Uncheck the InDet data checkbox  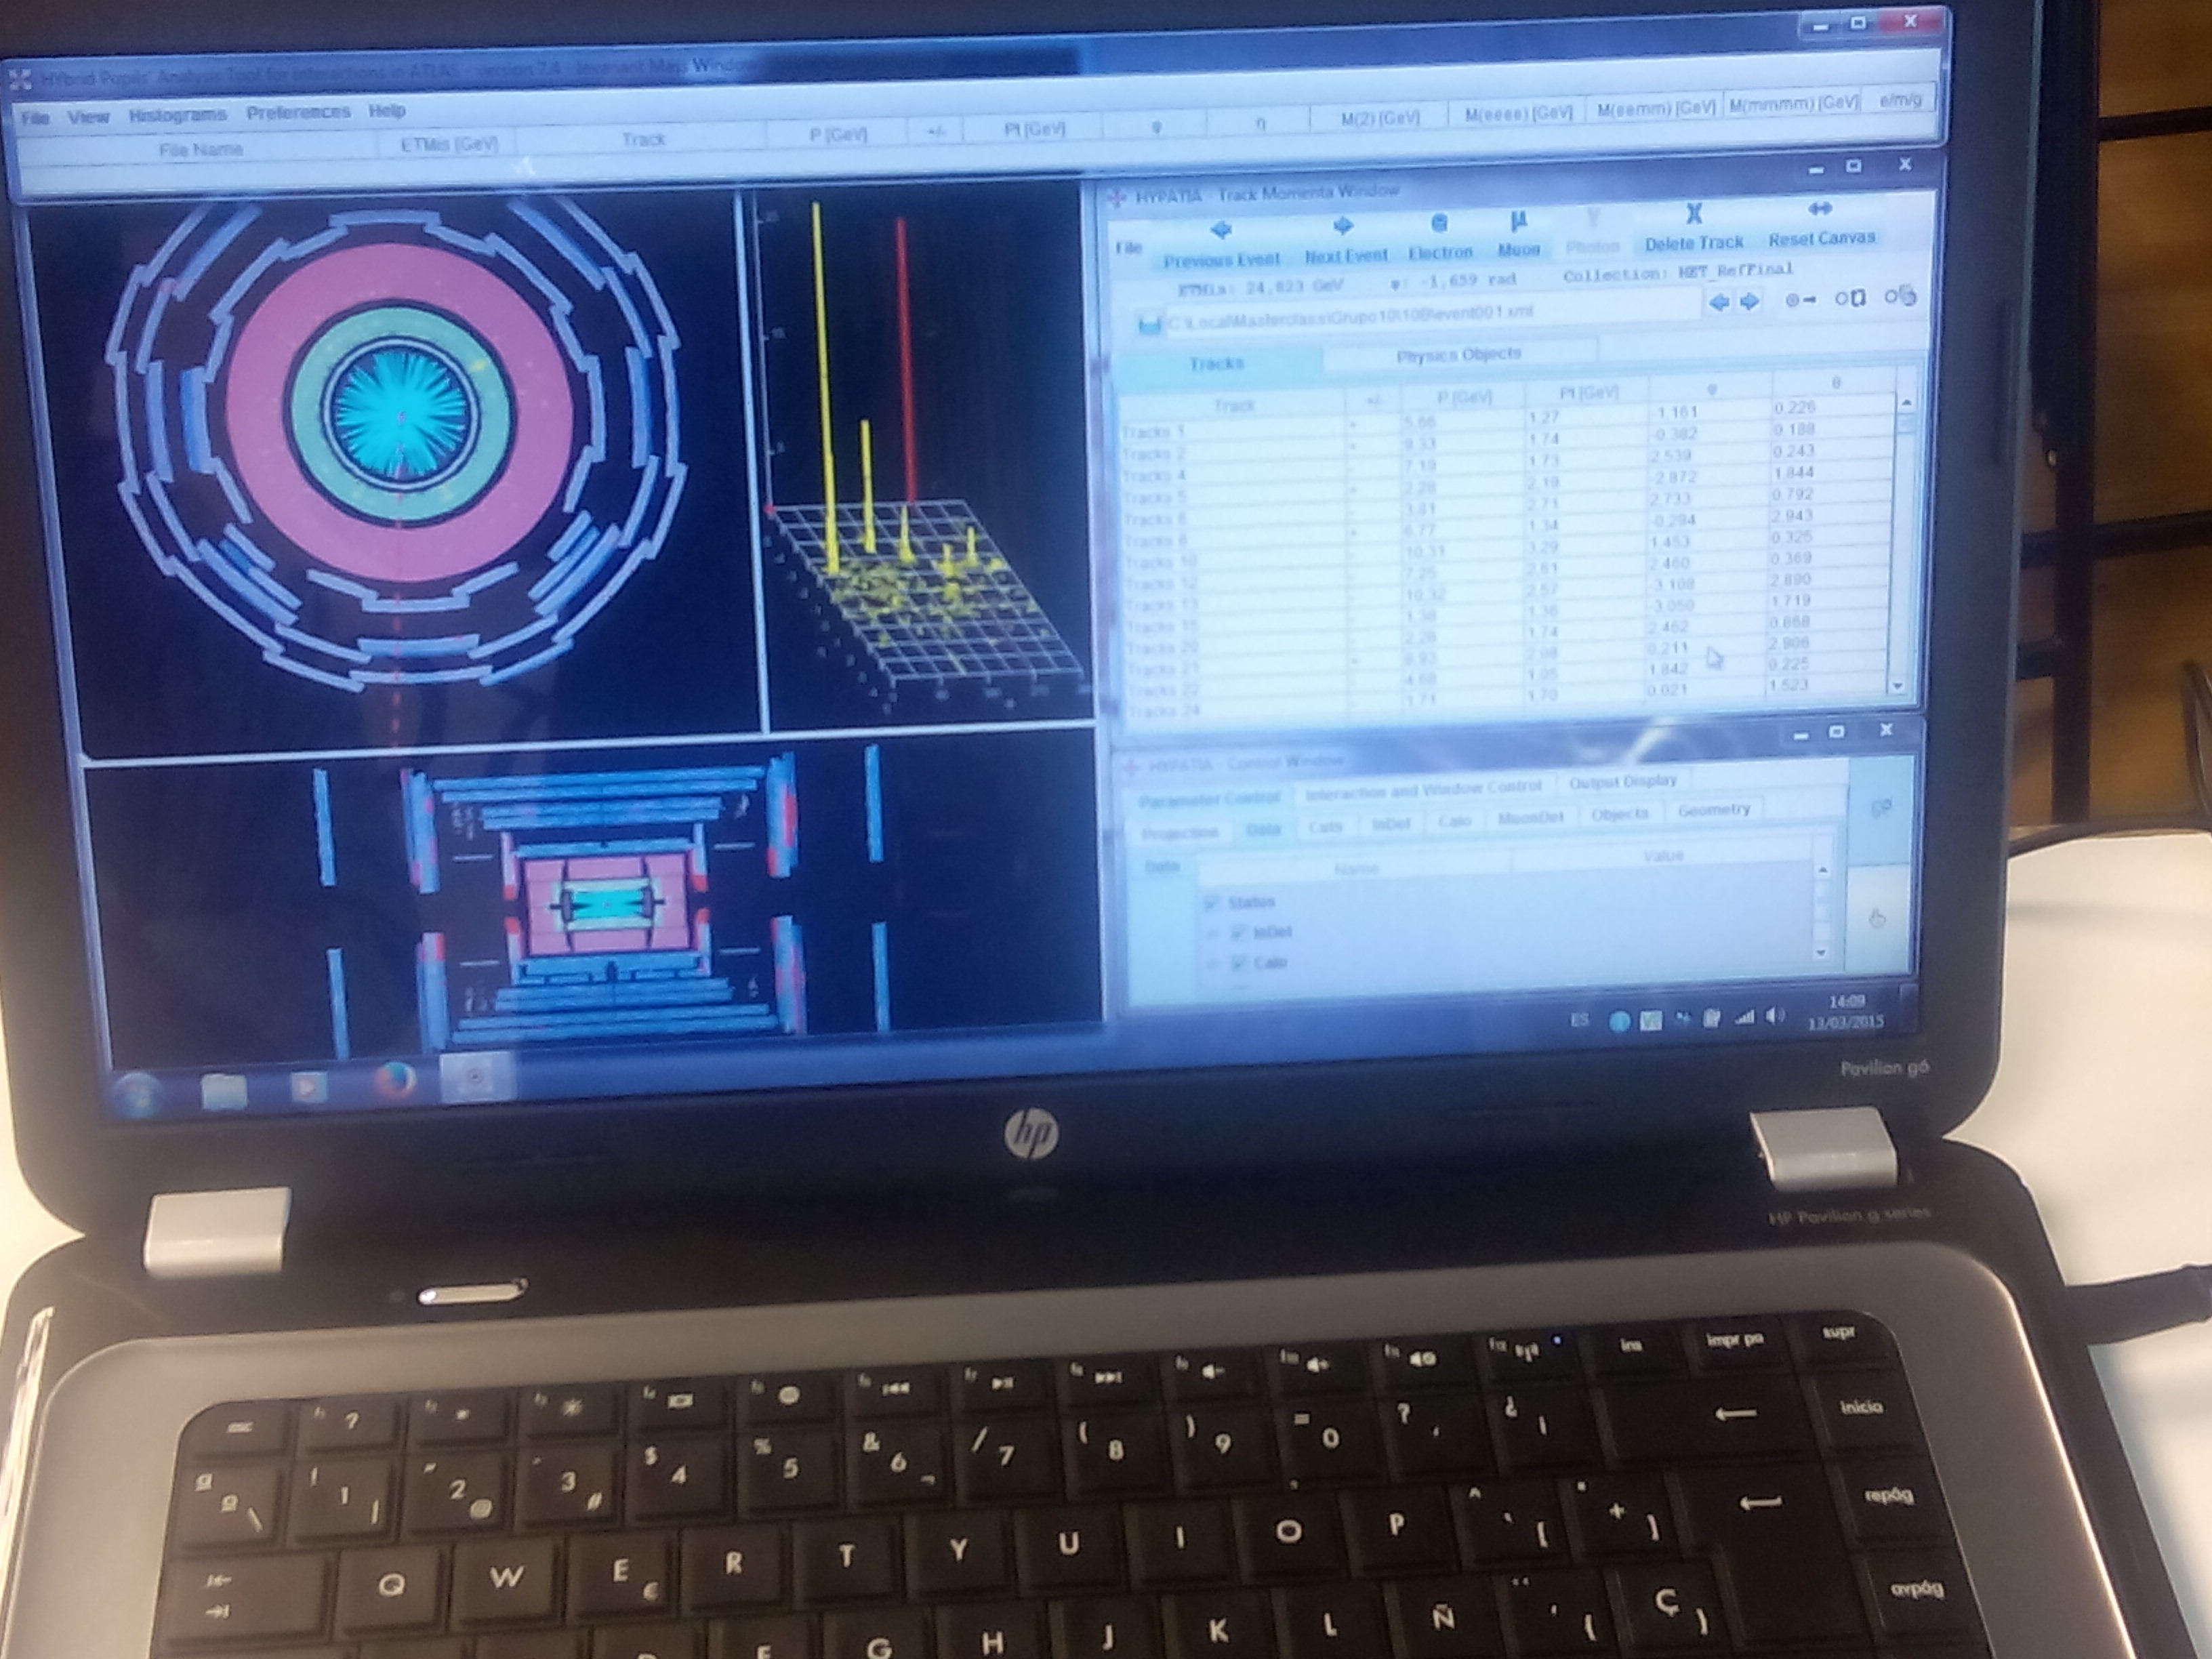pyautogui.click(x=1238, y=933)
